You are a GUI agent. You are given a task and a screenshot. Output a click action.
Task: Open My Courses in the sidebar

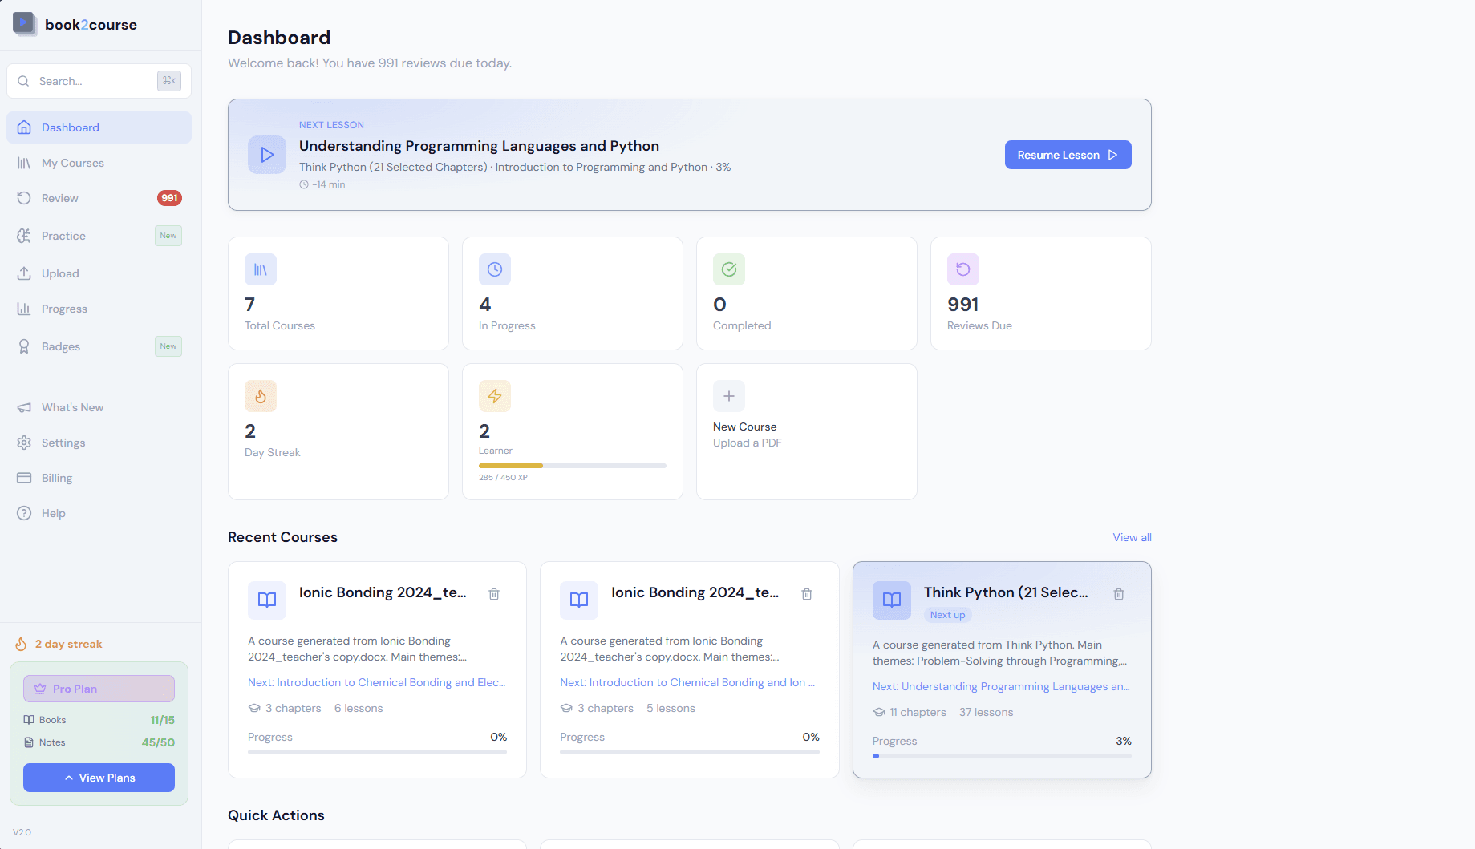pos(72,163)
